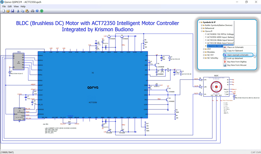Click the coordinates readout in status bar
261x154 pixels.
coord(7,152)
